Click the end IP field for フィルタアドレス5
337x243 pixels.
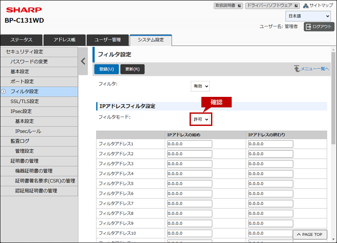tap(270, 184)
